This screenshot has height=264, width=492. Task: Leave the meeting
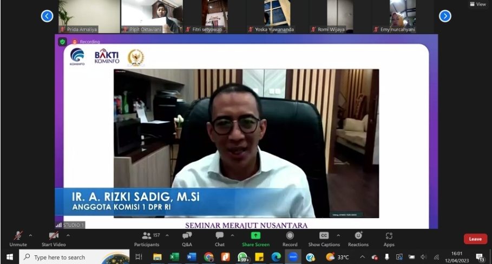[475, 239]
